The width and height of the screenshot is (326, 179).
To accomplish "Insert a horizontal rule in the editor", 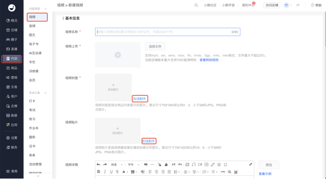I will tap(152, 165).
